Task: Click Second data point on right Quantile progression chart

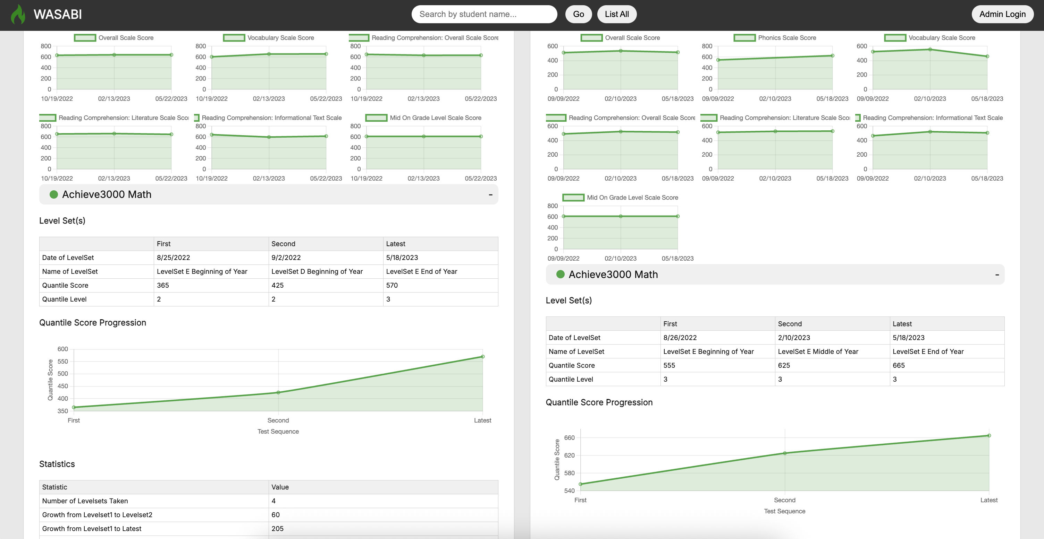Action: click(785, 453)
